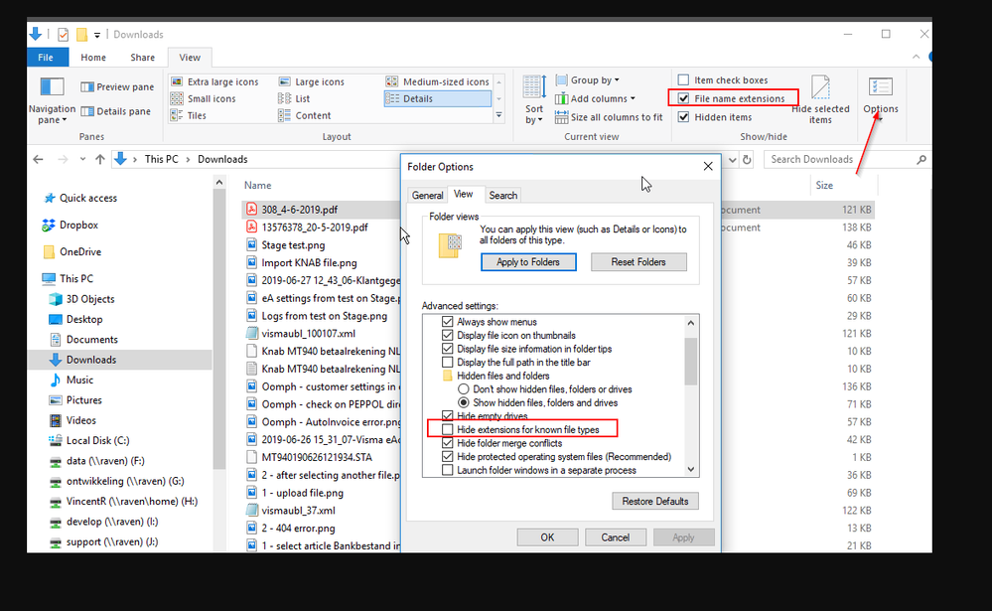The width and height of the screenshot is (992, 611).
Task: Switch to the General tab in Folder Options
Action: click(428, 195)
